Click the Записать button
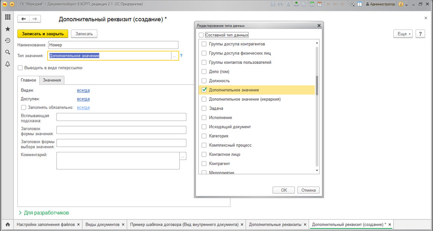Viewport: 433px width, 231px height. pos(84,34)
